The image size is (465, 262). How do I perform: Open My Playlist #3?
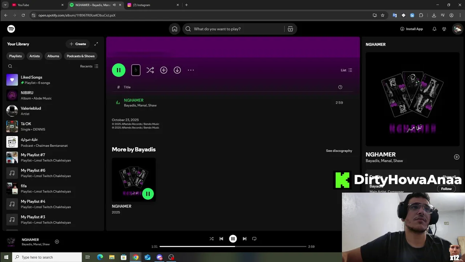point(53,219)
